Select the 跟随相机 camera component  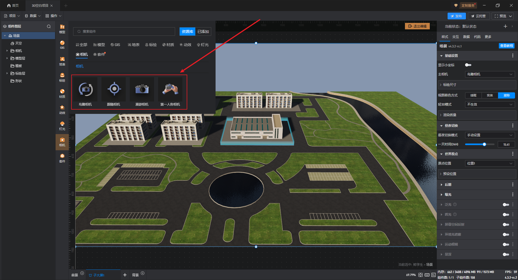(x=114, y=90)
